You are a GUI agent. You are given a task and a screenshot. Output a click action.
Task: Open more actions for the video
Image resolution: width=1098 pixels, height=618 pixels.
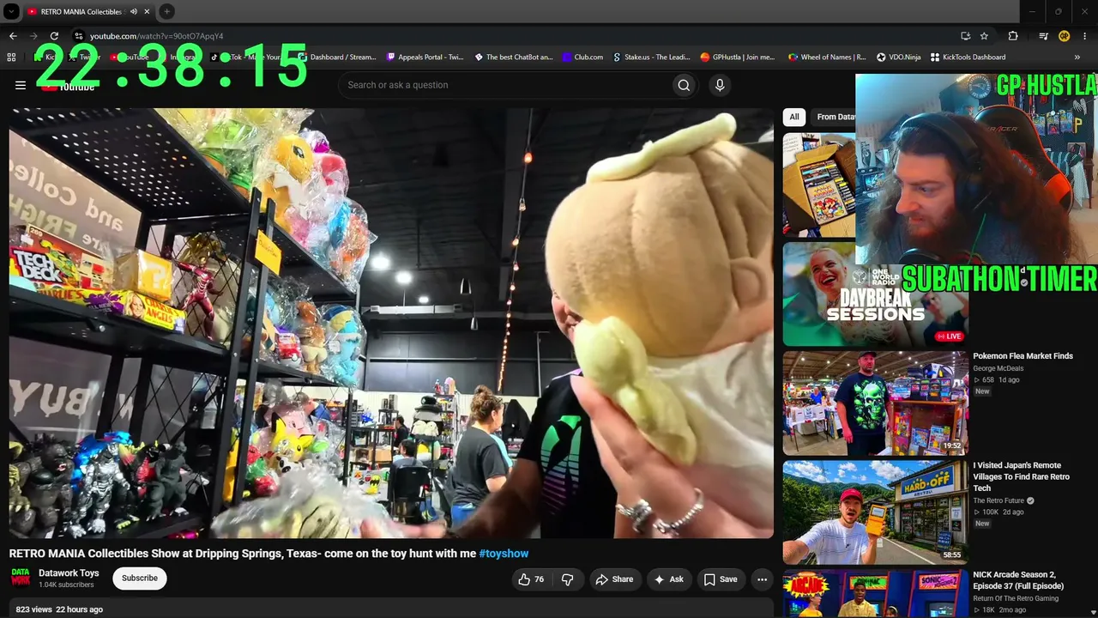pyautogui.click(x=762, y=579)
